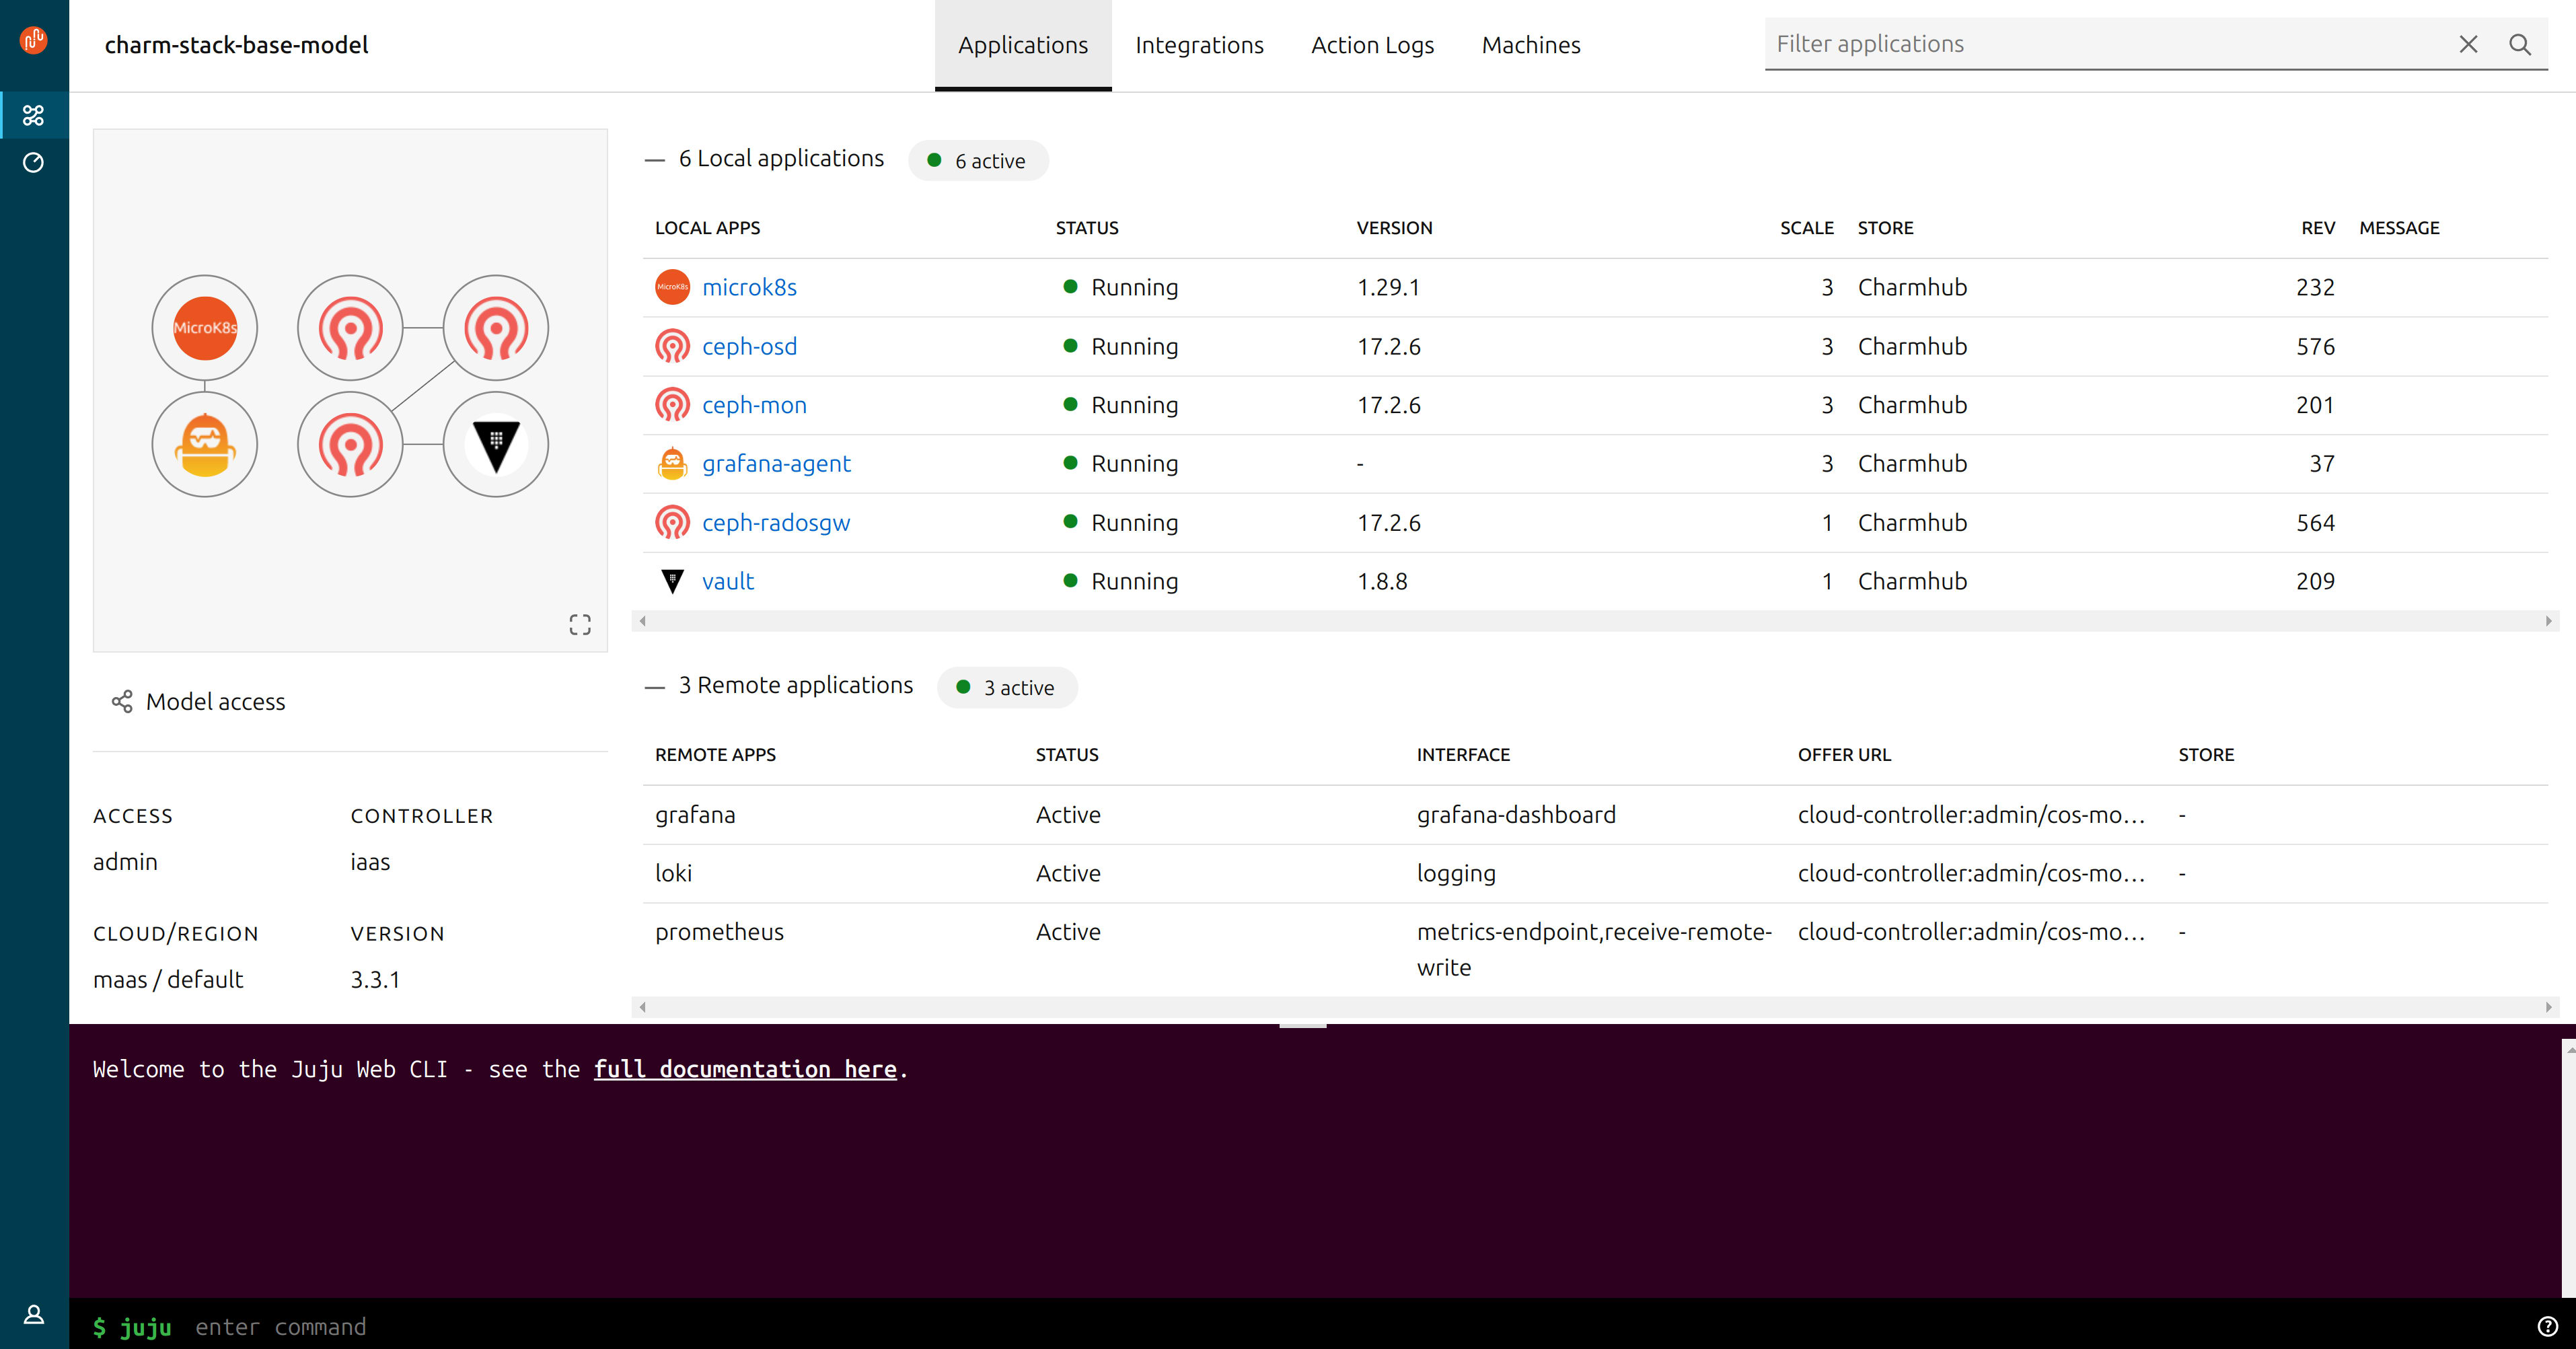The image size is (2576, 1349).
Task: Click right arrow of local apps scrollbar
Action: point(2549,621)
